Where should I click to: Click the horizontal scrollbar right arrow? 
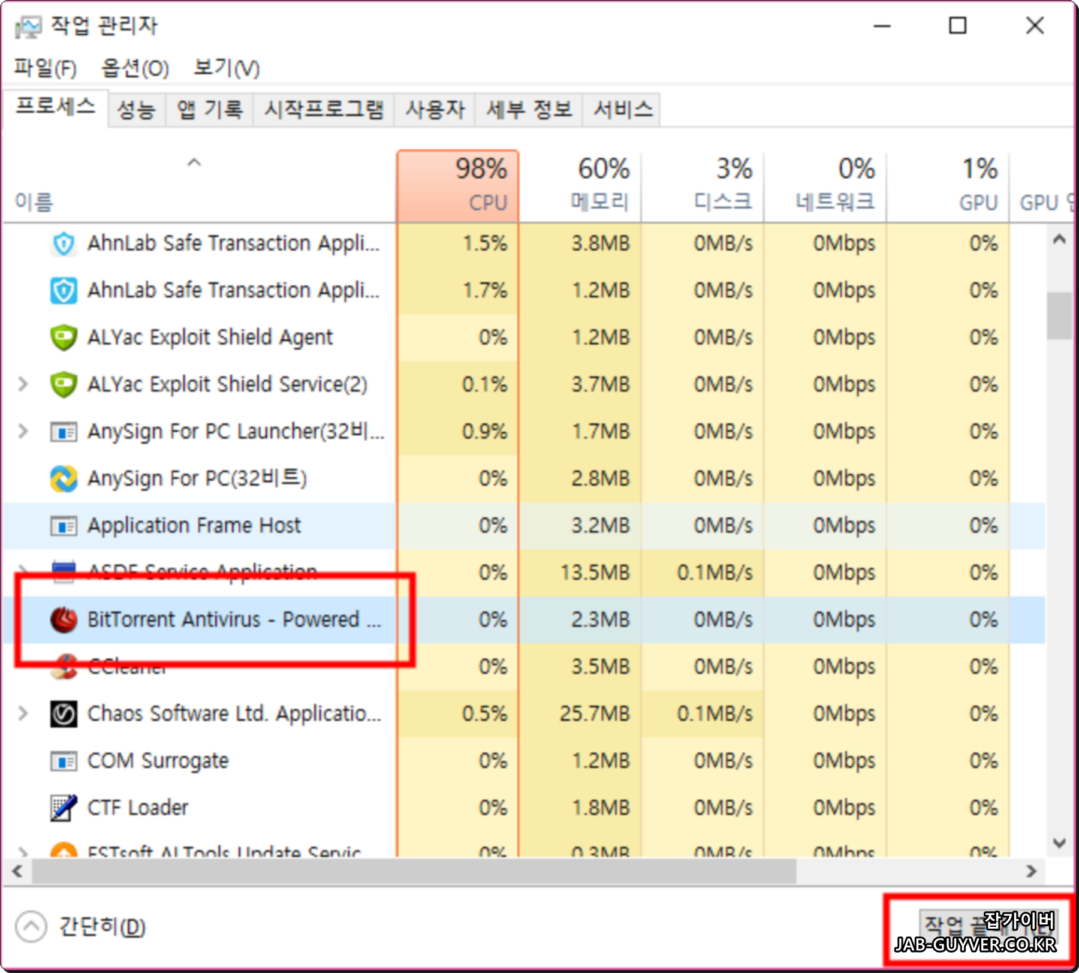pos(1031,871)
